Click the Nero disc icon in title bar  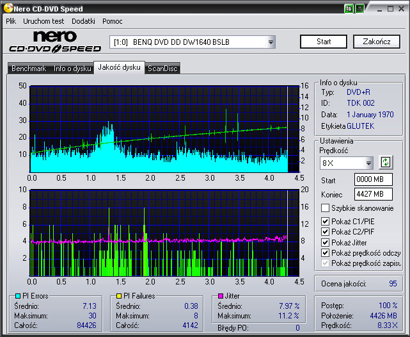pos(8,8)
